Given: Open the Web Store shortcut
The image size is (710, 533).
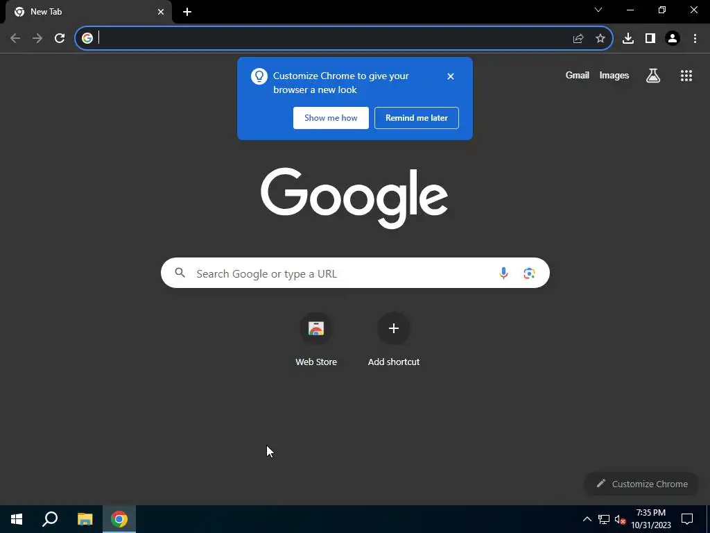Looking at the screenshot, I should click(316, 339).
